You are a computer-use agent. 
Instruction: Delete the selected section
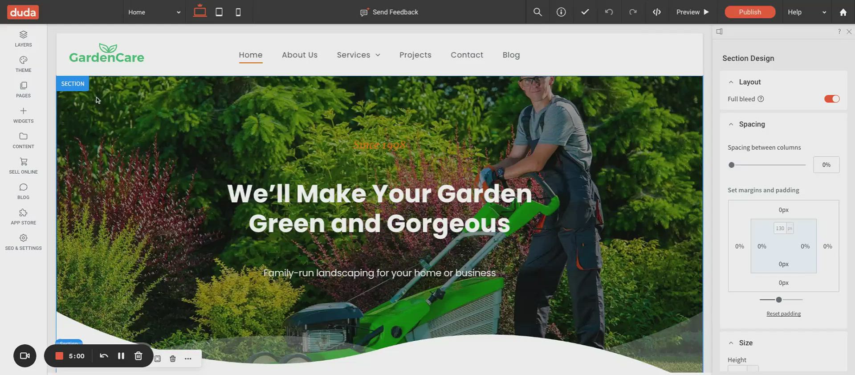click(173, 359)
